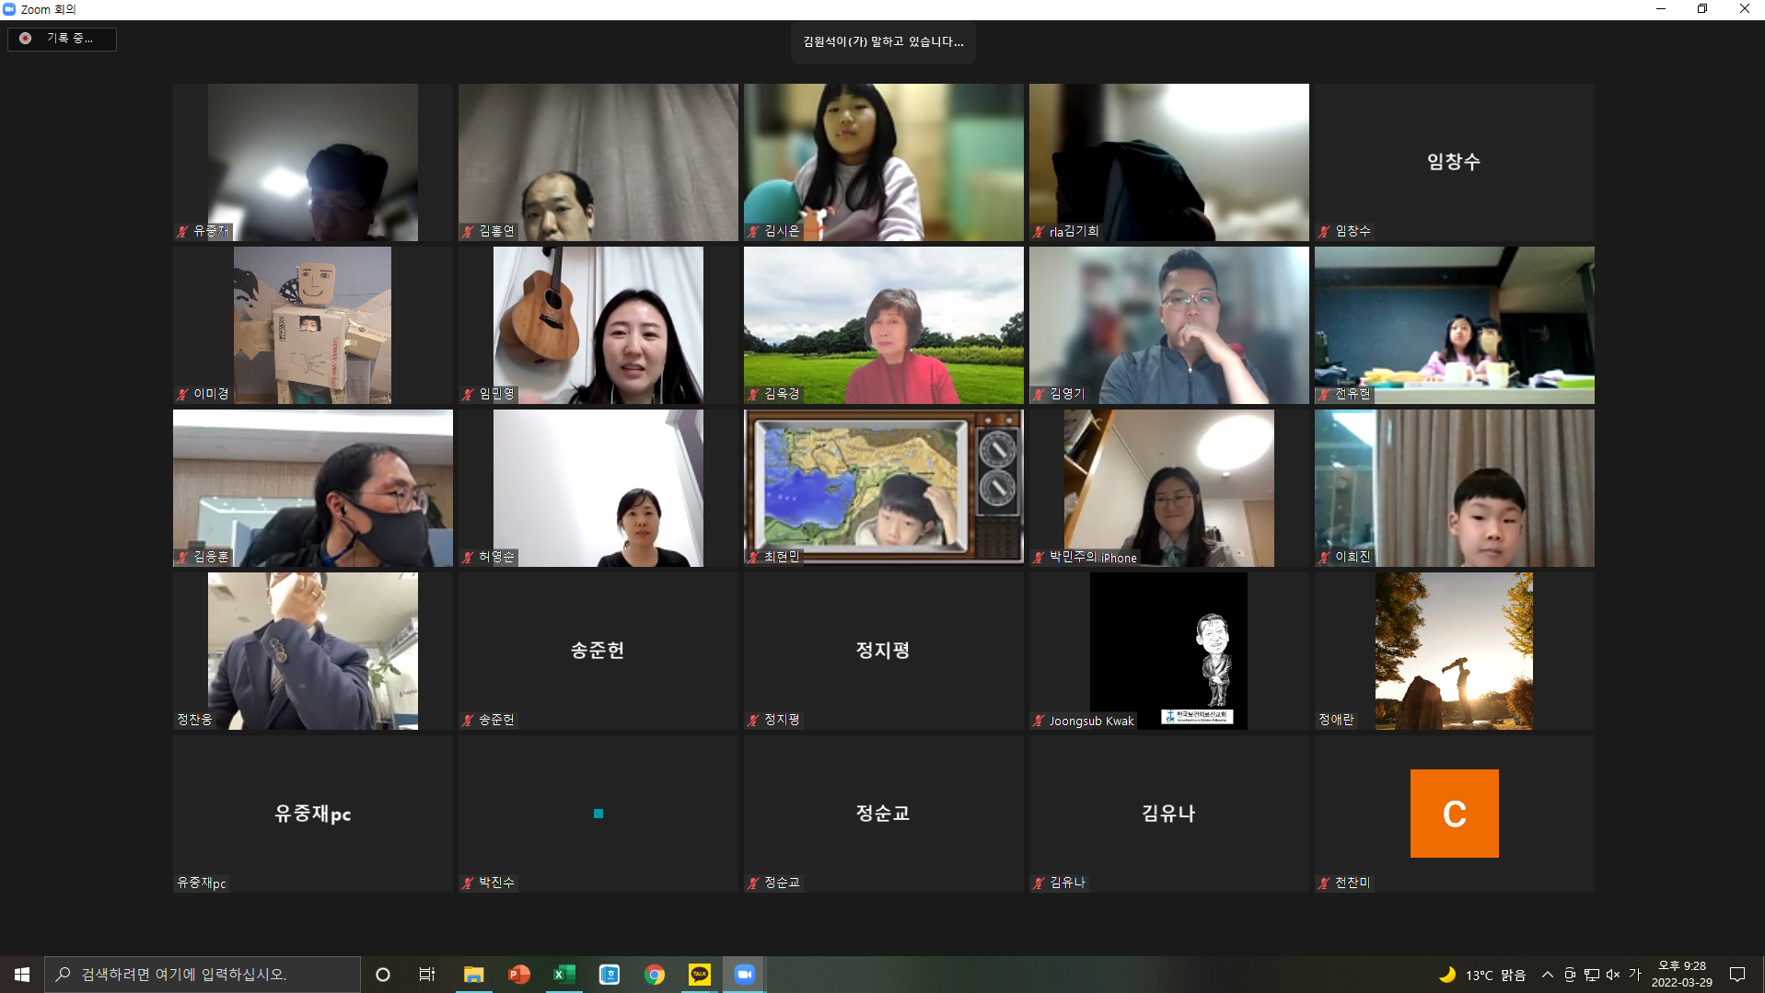Click the muted mic icon by 전유현
Image resolution: width=1765 pixels, height=993 pixels.
click(x=1324, y=394)
